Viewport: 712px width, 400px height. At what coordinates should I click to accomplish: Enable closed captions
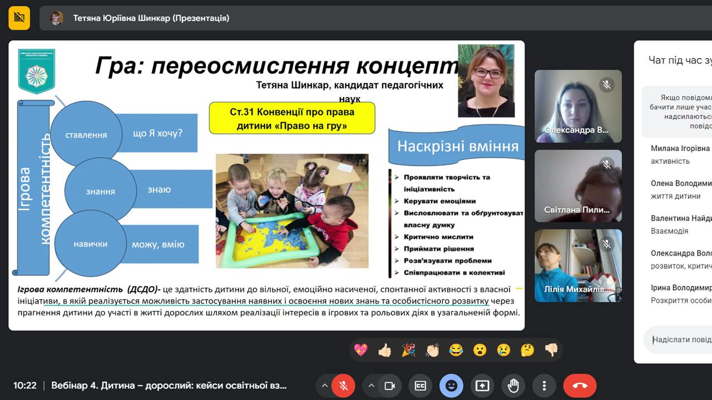point(421,386)
